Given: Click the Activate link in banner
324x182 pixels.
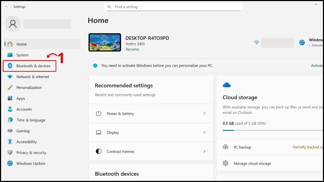Looking at the screenshot, I should 317,66.
